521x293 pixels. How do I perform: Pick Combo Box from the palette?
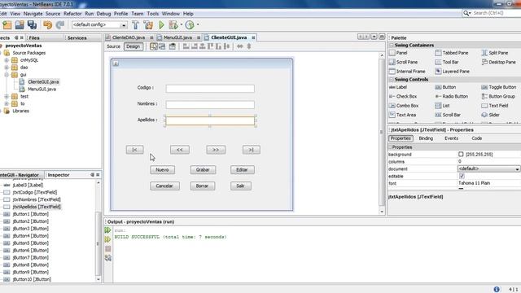click(x=404, y=106)
